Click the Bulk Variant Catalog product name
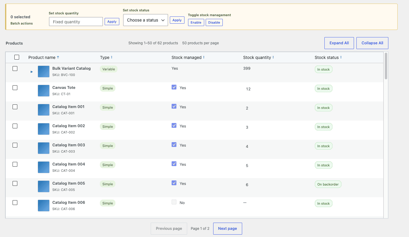Image resolution: width=409 pixels, height=237 pixels. point(71,68)
